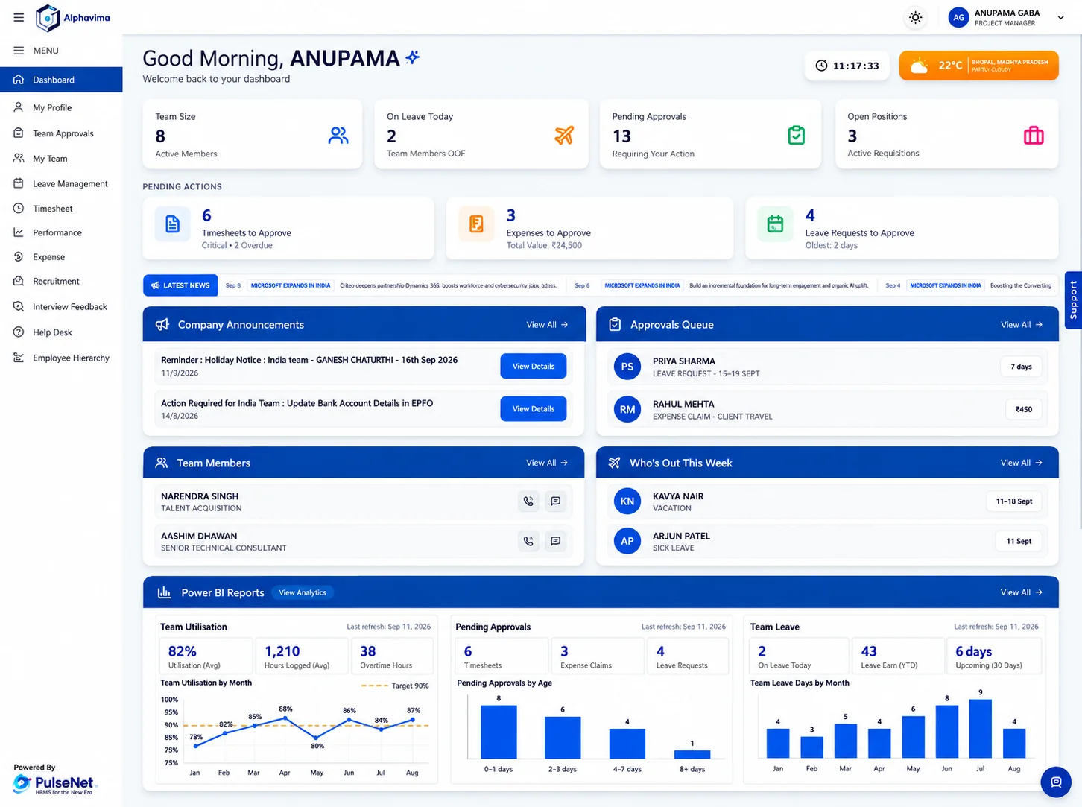The height and width of the screenshot is (807, 1082).
Task: Open Team Approvals sidebar item
Action: tap(61, 133)
